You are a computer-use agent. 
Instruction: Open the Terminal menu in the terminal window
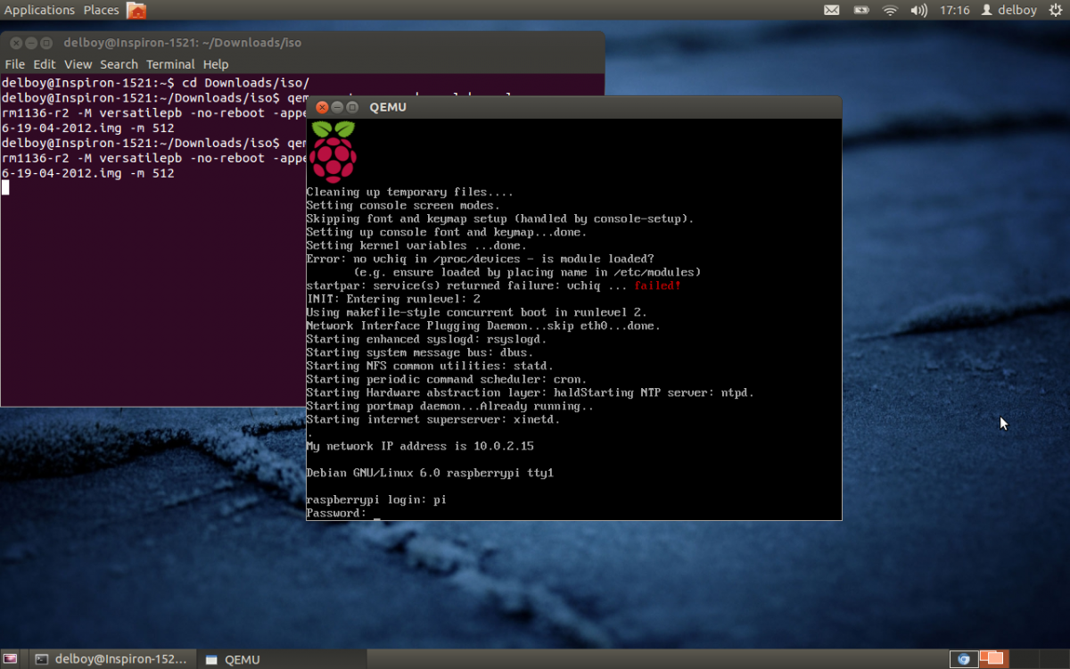[170, 64]
